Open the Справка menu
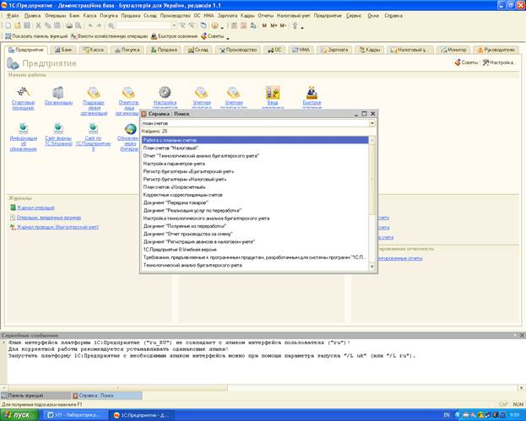 393,16
